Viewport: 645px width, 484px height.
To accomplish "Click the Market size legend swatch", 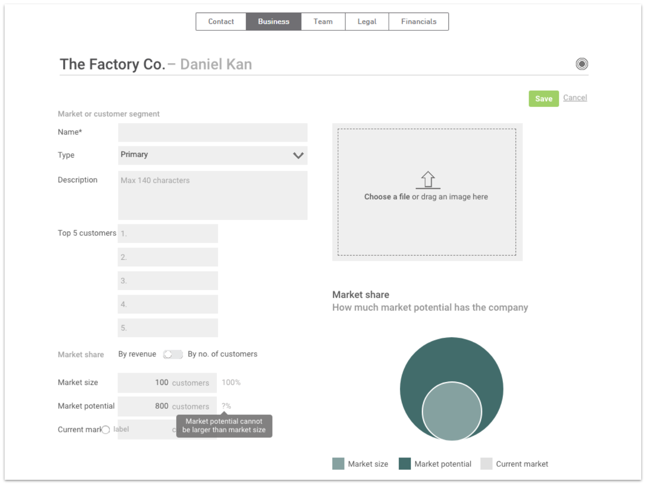I will coord(338,463).
